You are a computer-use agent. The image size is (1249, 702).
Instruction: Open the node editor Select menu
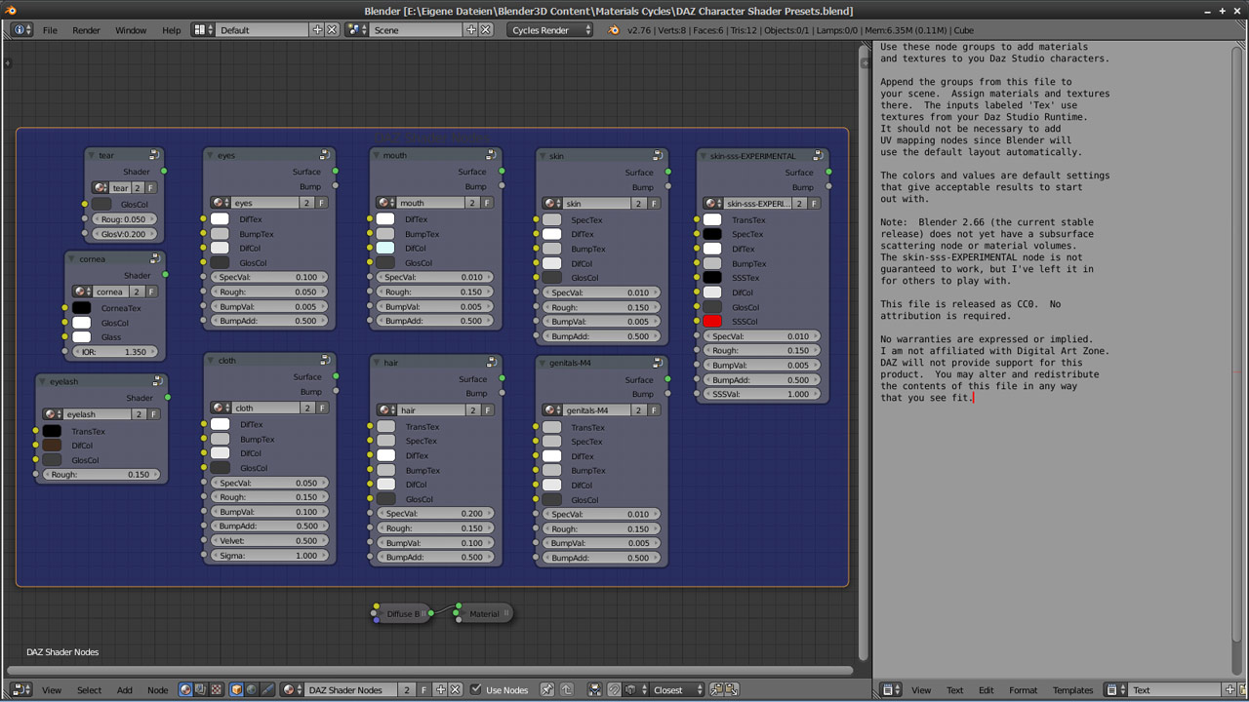89,689
